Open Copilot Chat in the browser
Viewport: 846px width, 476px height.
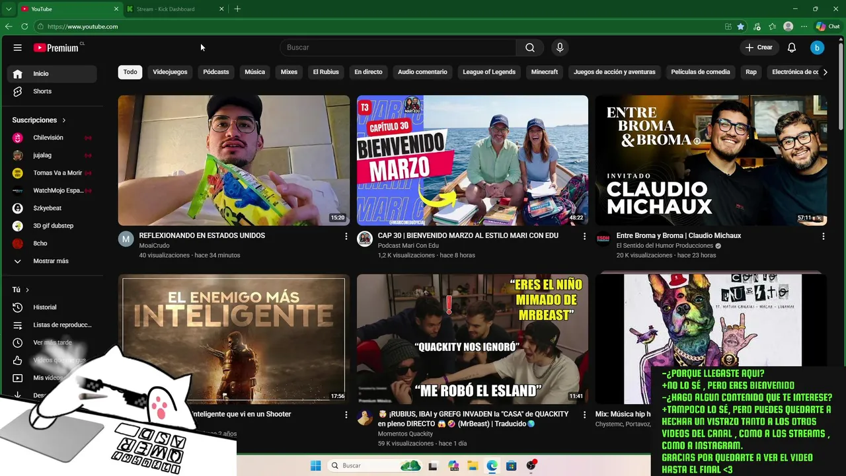click(827, 26)
